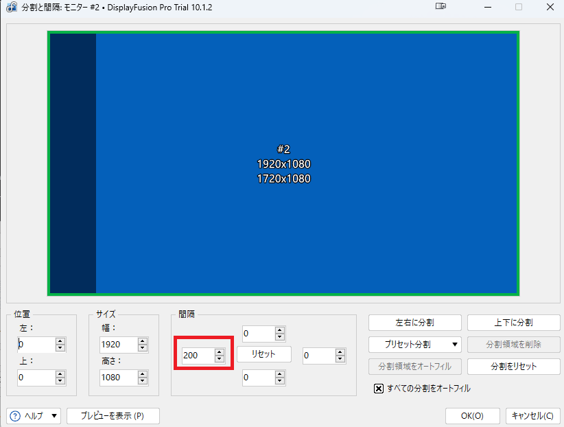Open the ヘルプ dropdown arrow
Image resolution: width=564 pixels, height=427 pixels.
(x=54, y=416)
